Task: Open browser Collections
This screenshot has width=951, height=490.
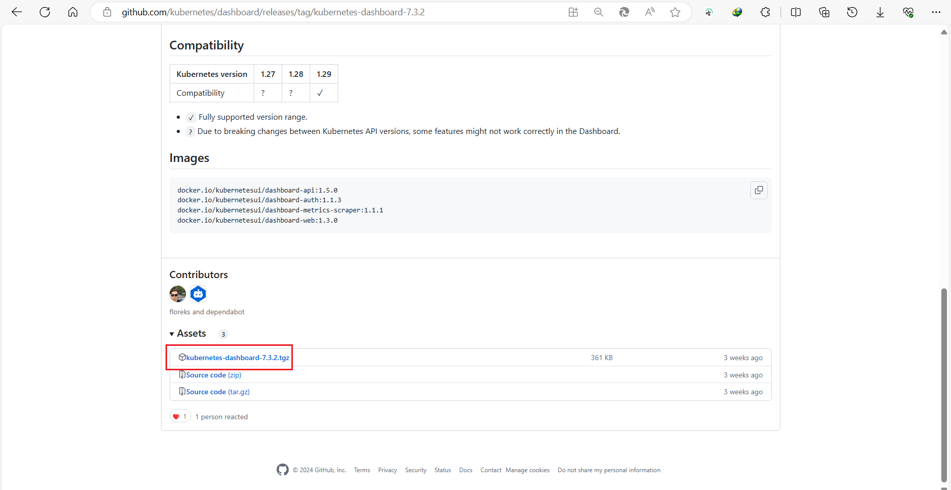Action: click(x=824, y=12)
